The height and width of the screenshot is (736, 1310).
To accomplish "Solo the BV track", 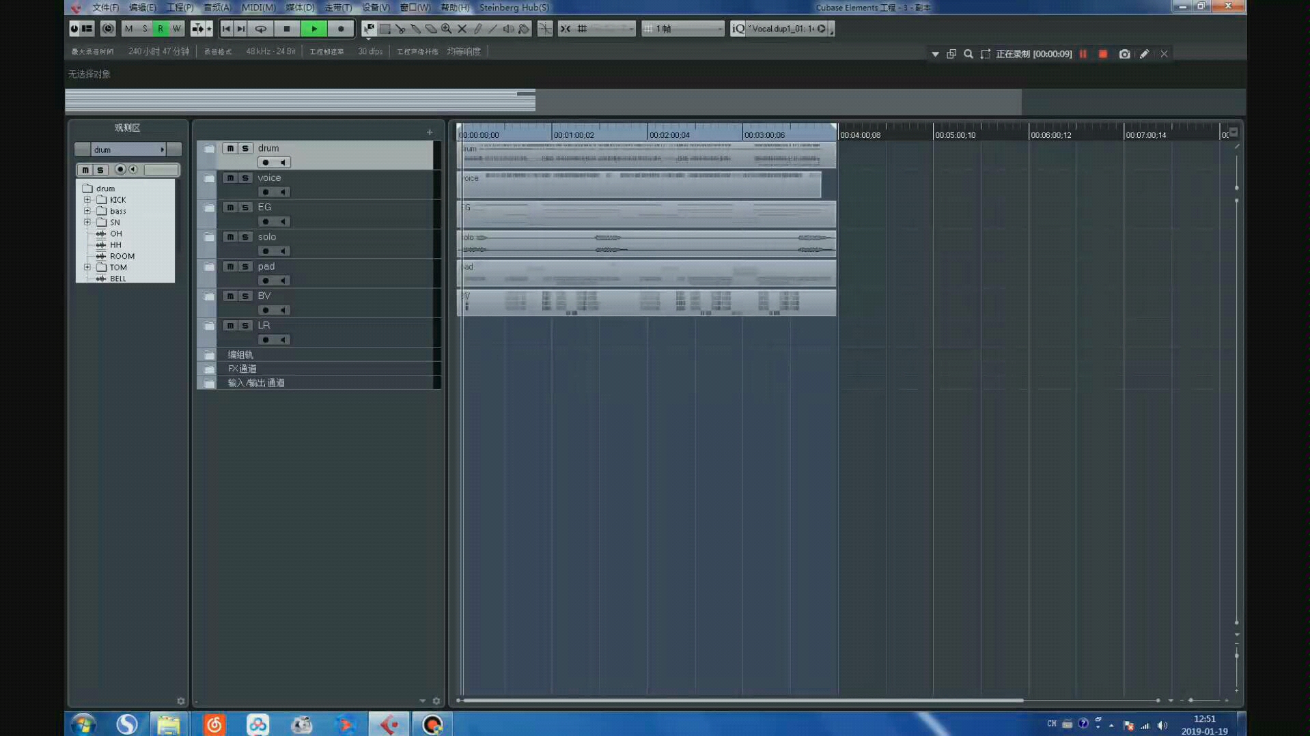I will tap(245, 296).
